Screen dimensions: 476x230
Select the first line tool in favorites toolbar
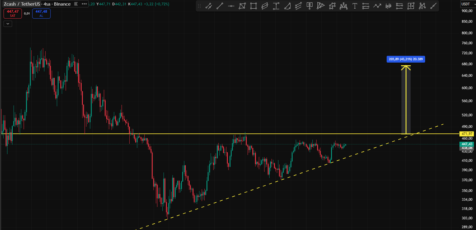[x=209, y=6]
